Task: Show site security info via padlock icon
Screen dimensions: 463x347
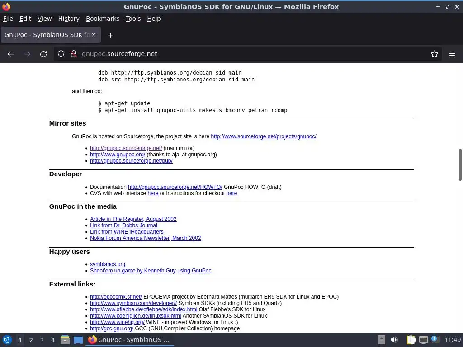Action: [74, 54]
